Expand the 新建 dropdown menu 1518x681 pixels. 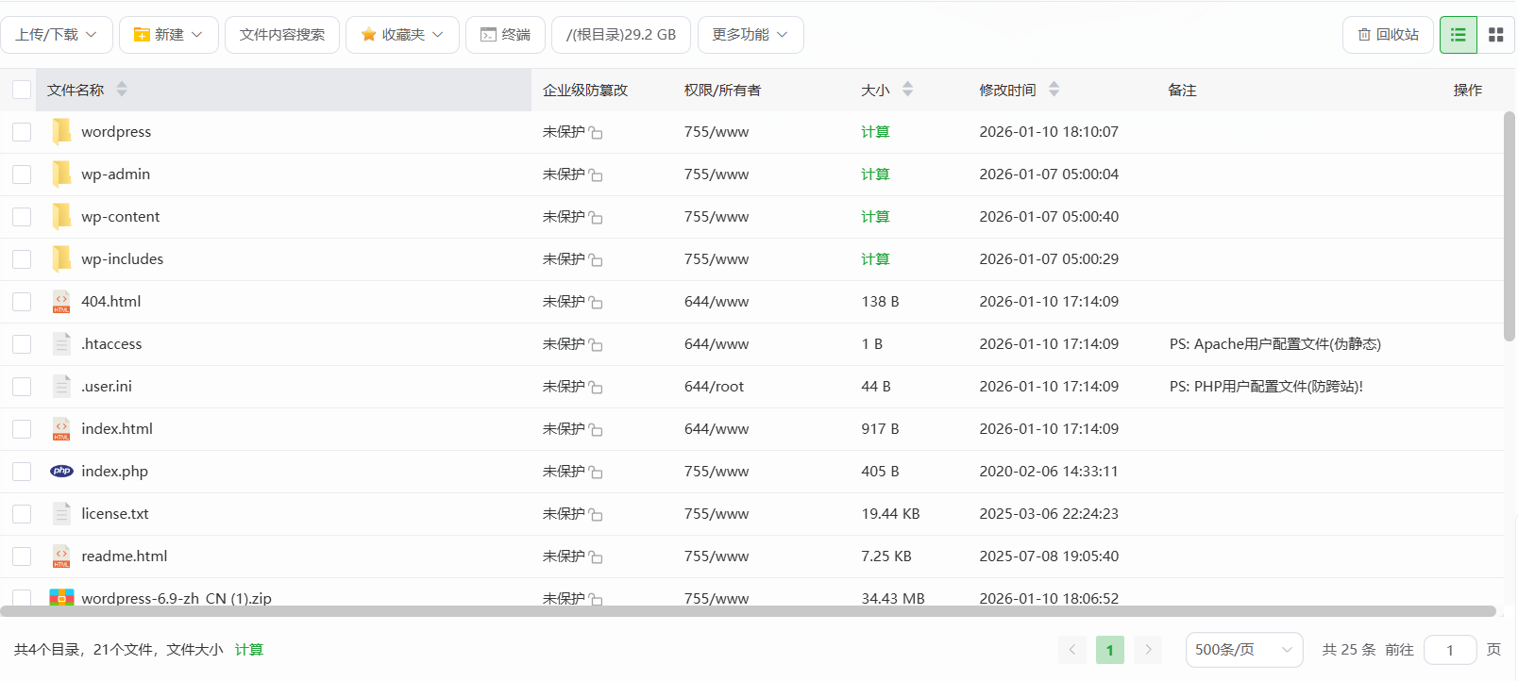(169, 35)
